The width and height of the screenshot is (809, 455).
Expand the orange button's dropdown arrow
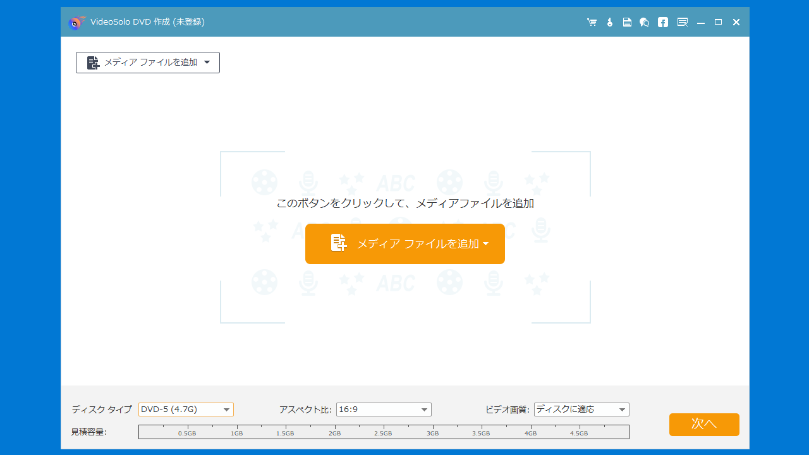[x=486, y=244]
